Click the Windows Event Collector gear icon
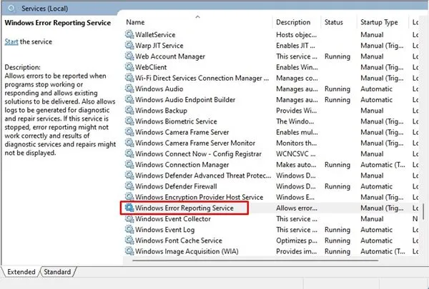429x289 pixels. tap(129, 219)
